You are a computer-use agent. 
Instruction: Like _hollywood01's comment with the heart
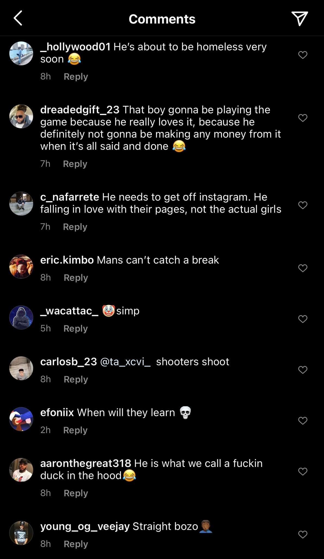click(x=303, y=55)
